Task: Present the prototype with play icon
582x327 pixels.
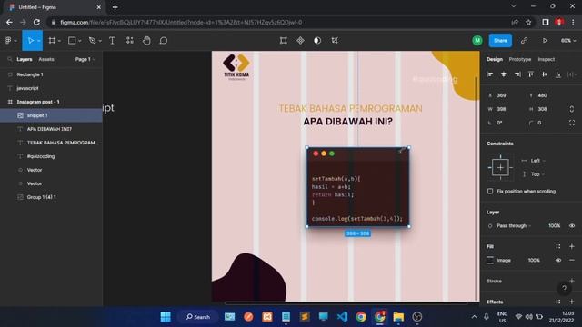Action: point(545,40)
